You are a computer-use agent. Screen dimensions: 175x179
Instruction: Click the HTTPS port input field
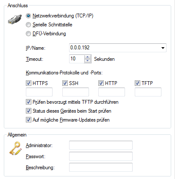coord(39,92)
